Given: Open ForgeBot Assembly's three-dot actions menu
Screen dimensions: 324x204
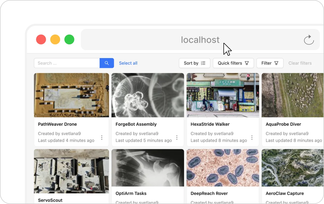Looking at the screenshot, I should click(177, 138).
